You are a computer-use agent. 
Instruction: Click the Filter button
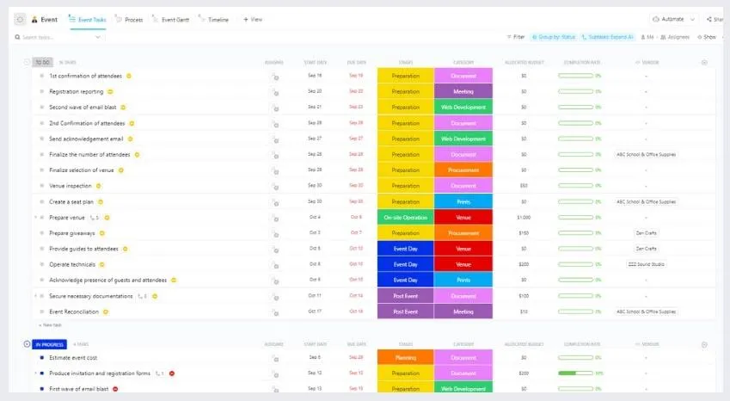point(515,37)
